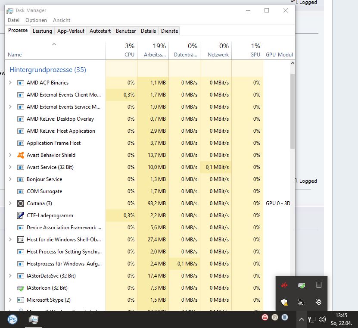The width and height of the screenshot is (358, 328).
Task: Collapse the hidden tray icons chevron
Action: (302, 319)
